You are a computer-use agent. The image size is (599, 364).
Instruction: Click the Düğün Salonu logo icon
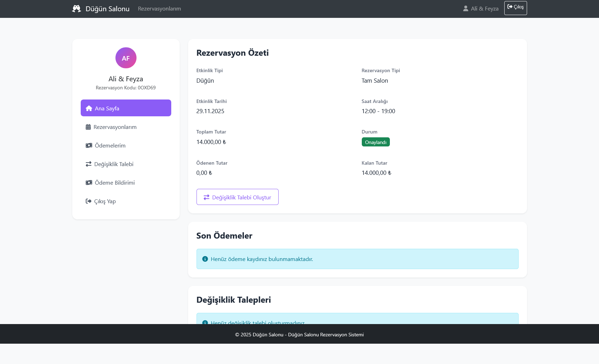tap(76, 9)
